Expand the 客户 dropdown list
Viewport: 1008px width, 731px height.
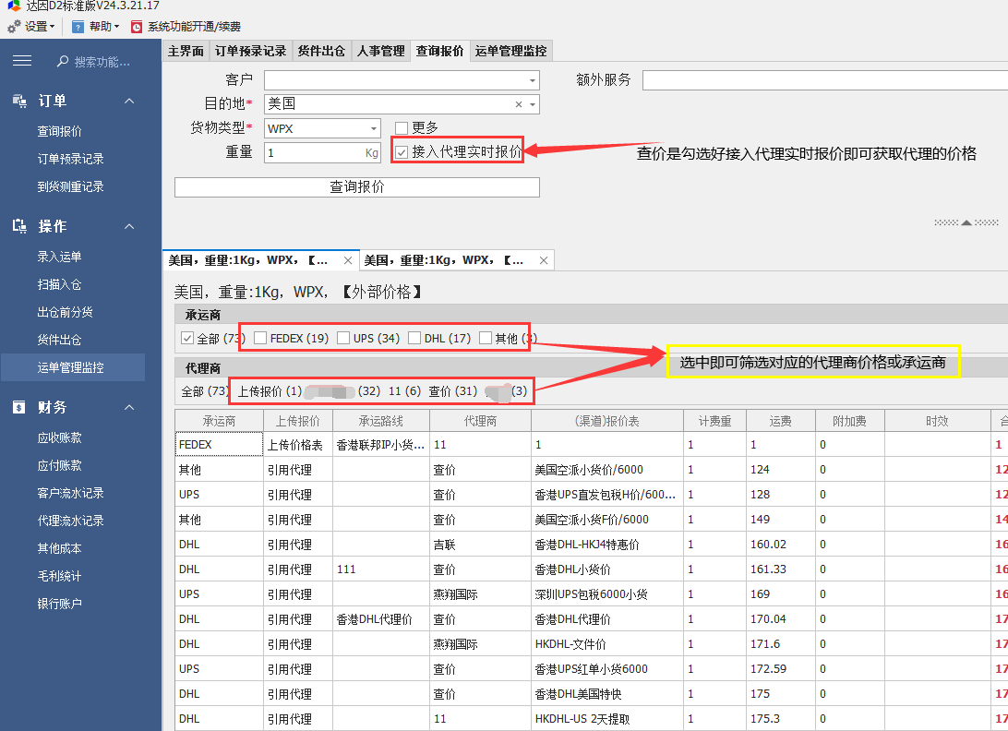[533, 80]
